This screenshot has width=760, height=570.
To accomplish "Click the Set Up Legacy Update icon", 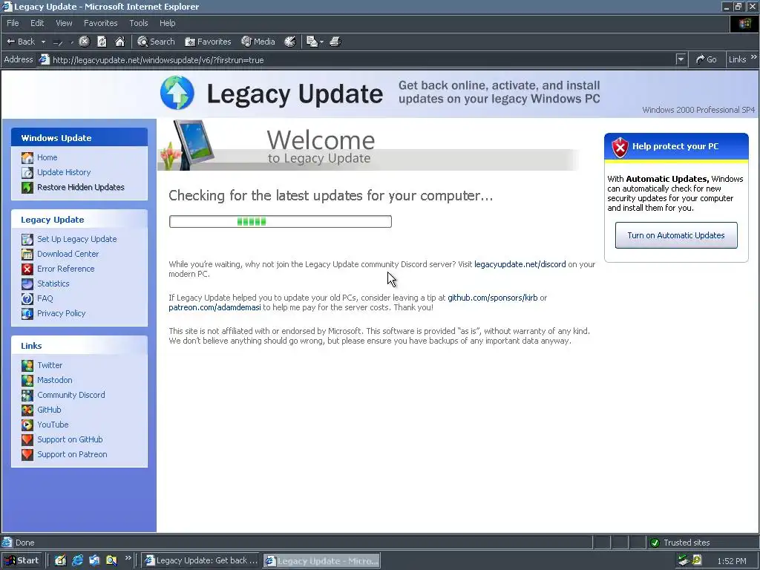I will coord(27,239).
